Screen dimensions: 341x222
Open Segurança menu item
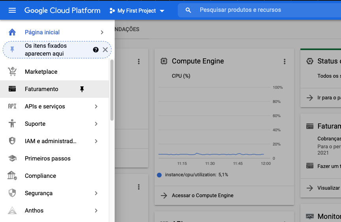pos(54,193)
